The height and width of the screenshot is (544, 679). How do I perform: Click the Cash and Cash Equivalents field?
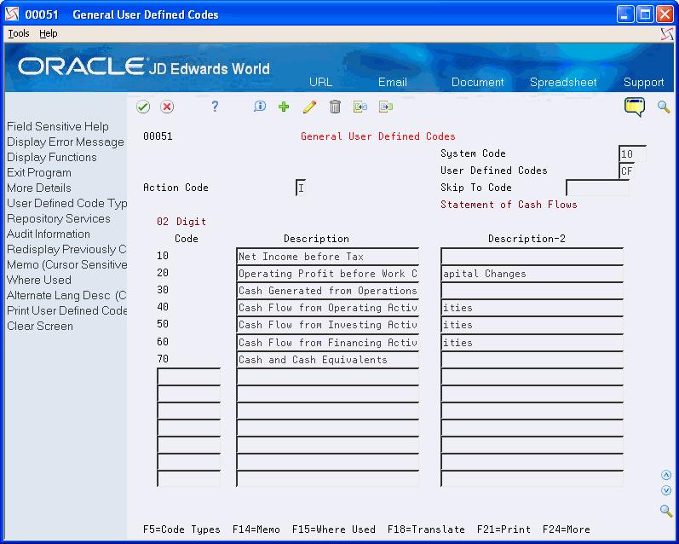(x=328, y=360)
